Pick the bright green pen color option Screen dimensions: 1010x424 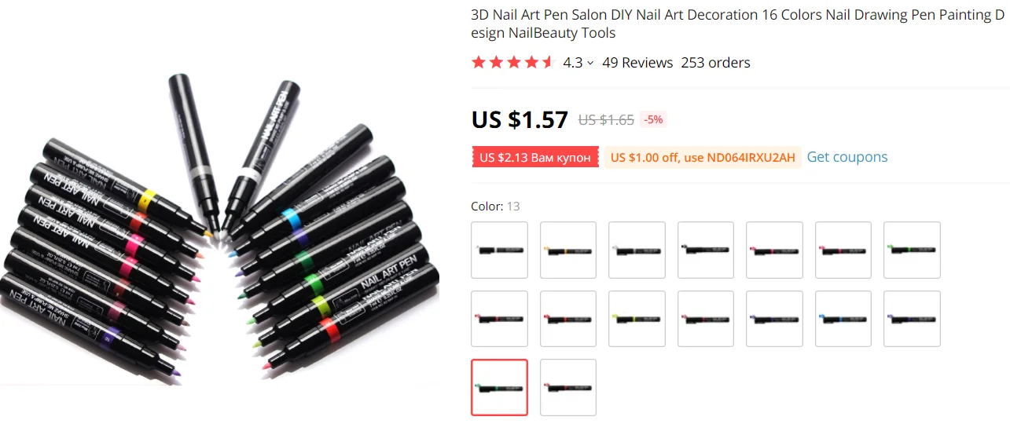pos(912,250)
